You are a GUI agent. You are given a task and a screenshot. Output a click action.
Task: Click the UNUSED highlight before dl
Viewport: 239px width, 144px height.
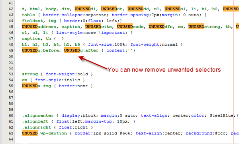tap(82, 9)
